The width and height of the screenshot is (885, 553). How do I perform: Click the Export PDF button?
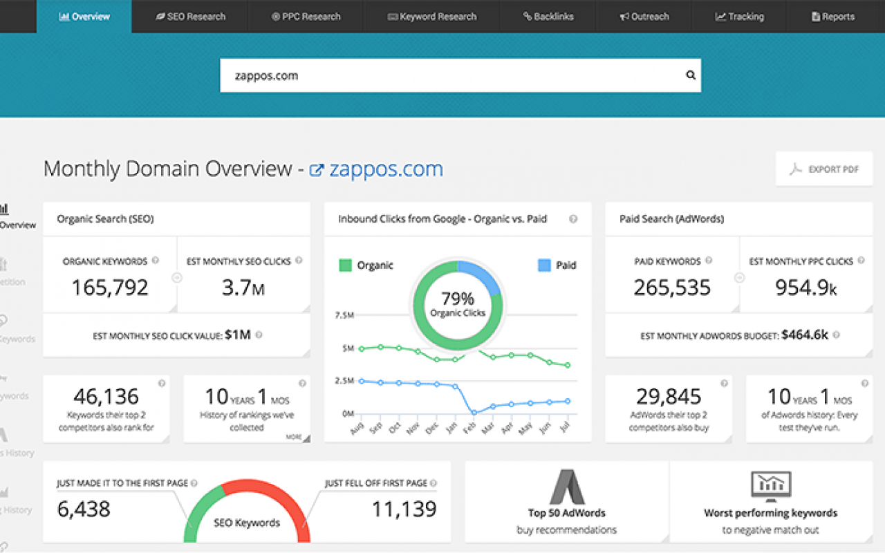coord(824,169)
